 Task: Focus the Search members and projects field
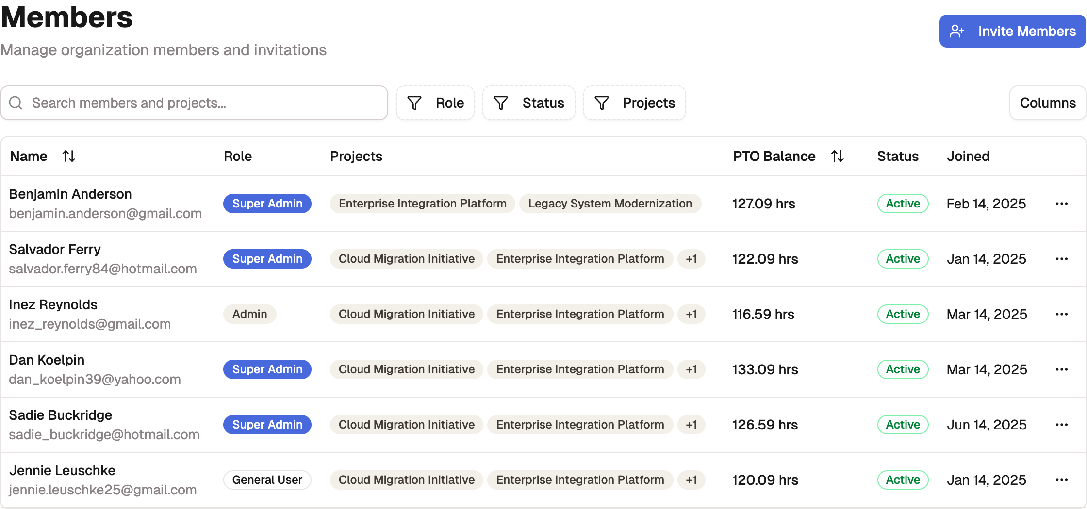click(x=194, y=103)
